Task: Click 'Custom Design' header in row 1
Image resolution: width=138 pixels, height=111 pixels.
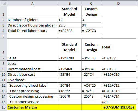Action: [91, 11]
